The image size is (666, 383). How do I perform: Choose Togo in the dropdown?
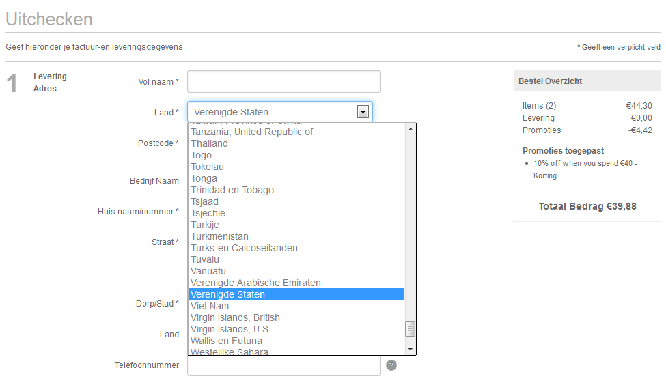click(x=296, y=155)
